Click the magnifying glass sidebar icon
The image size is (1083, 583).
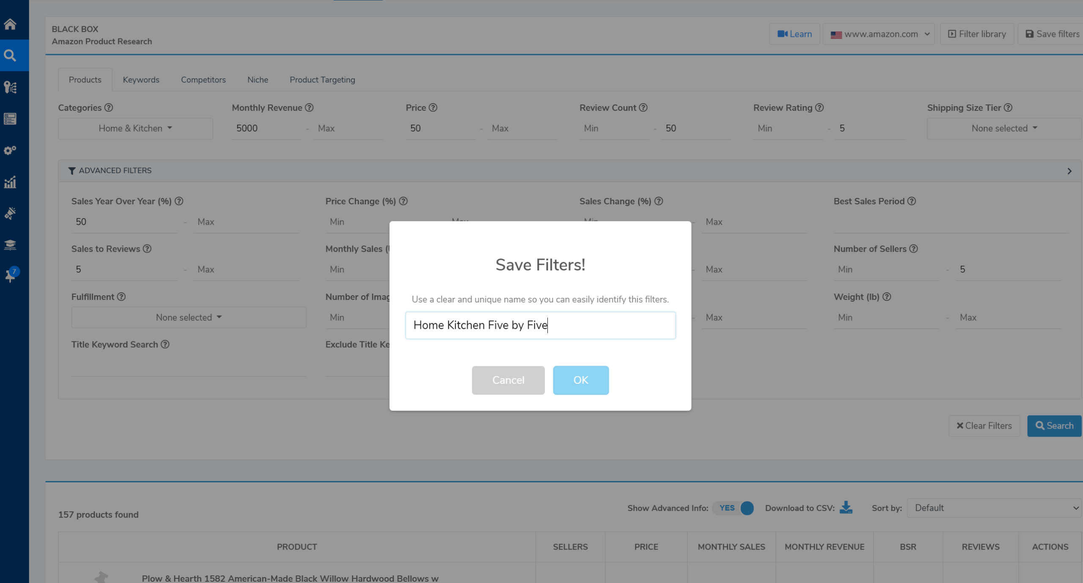click(x=10, y=55)
